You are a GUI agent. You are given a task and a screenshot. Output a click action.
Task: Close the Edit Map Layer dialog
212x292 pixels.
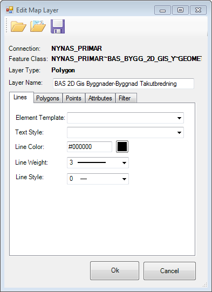pos(198,10)
